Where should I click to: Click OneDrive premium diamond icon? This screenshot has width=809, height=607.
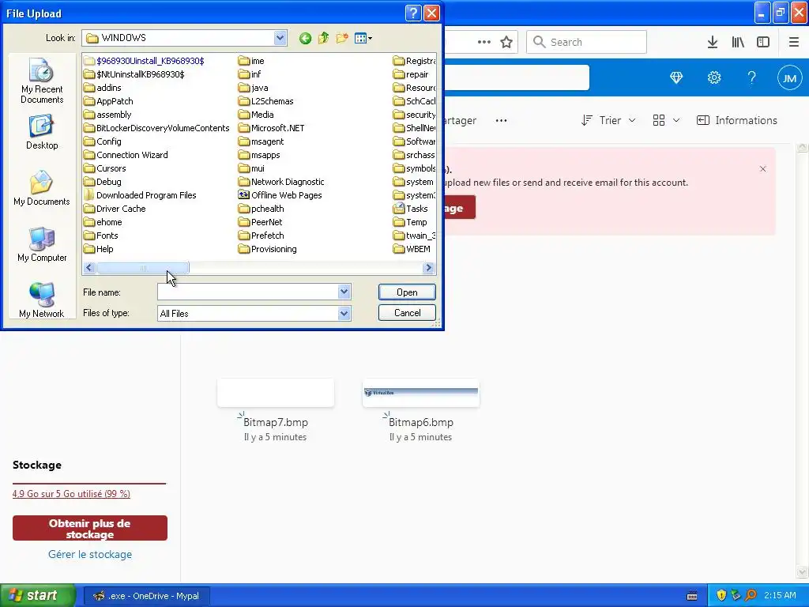(x=676, y=78)
